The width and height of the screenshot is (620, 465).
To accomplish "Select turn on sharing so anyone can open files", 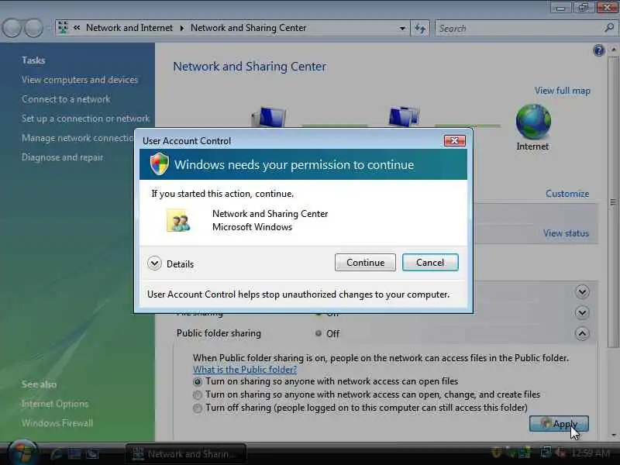I will click(x=197, y=381).
